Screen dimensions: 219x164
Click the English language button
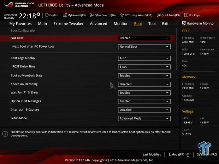pyautogui.click(x=54, y=15)
